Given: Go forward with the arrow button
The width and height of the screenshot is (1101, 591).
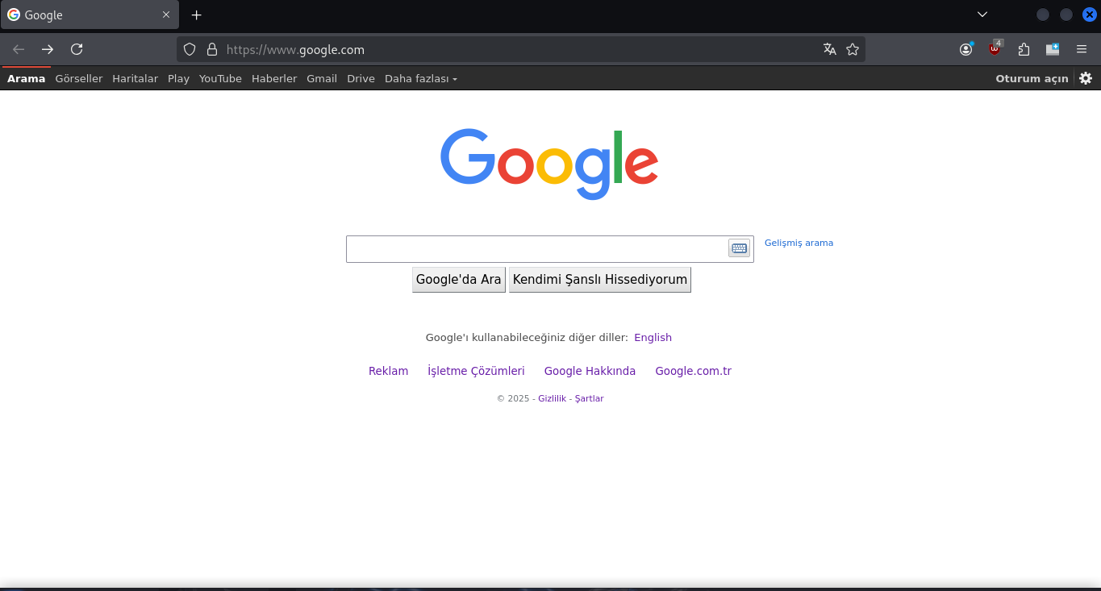Looking at the screenshot, I should (x=48, y=49).
